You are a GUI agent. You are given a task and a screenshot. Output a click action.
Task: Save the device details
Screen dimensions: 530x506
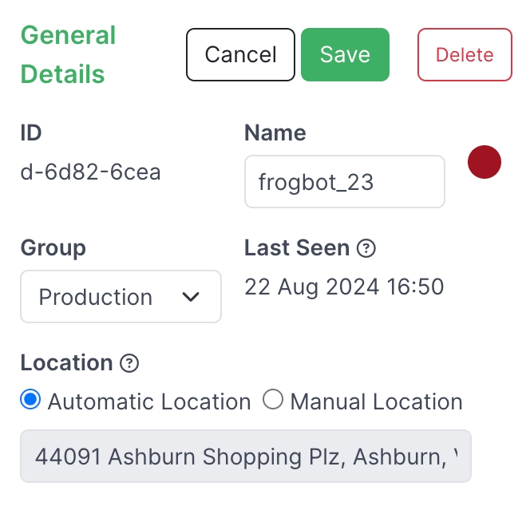pos(345,55)
